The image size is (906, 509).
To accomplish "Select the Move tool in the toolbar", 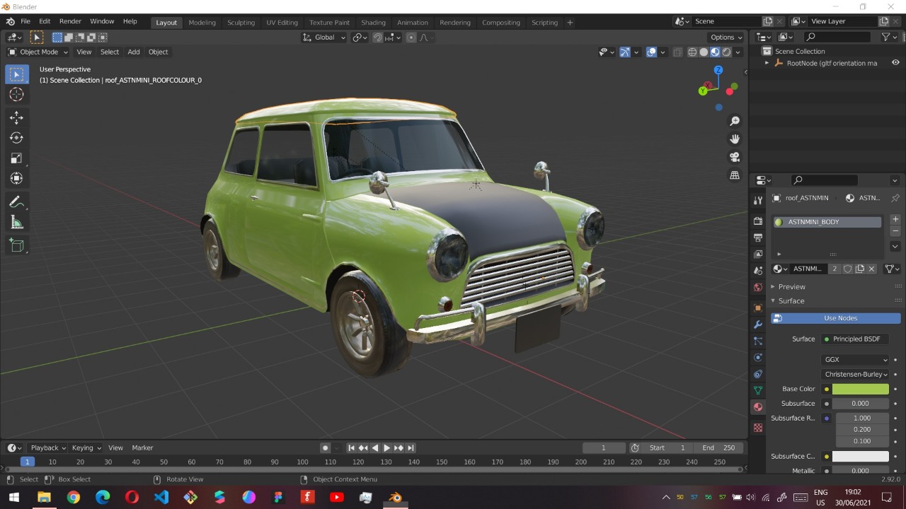I will tap(16, 117).
